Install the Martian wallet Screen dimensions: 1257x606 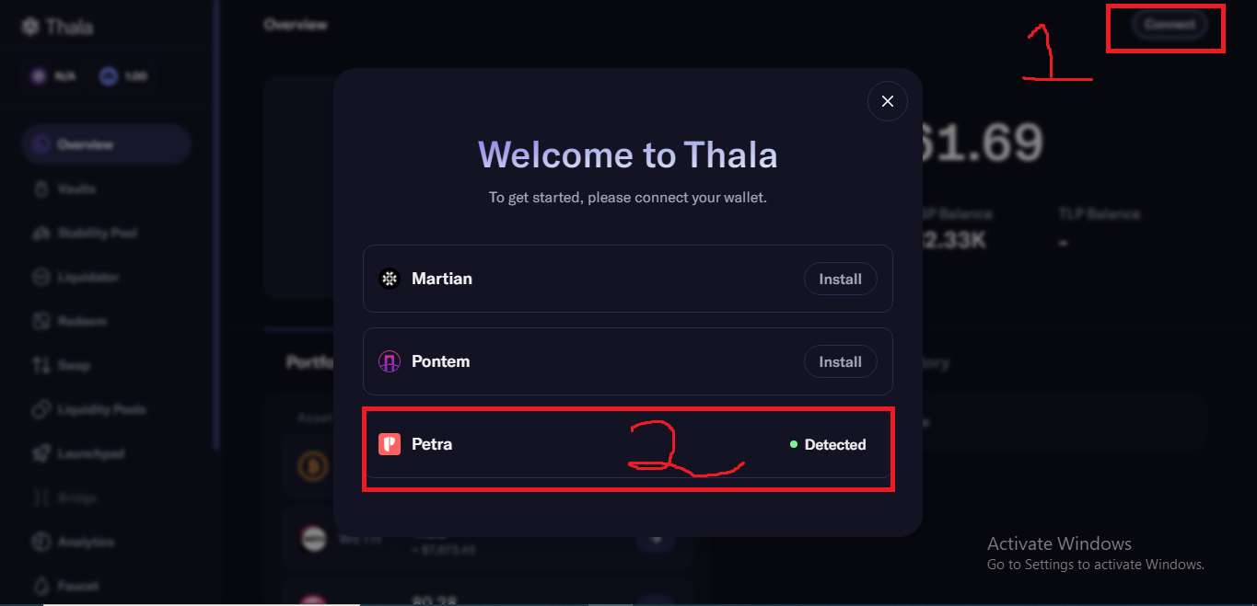click(841, 279)
